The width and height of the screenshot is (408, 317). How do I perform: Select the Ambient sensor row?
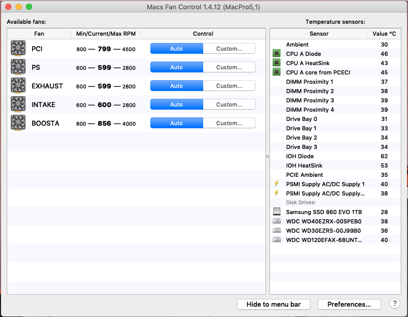click(x=335, y=44)
